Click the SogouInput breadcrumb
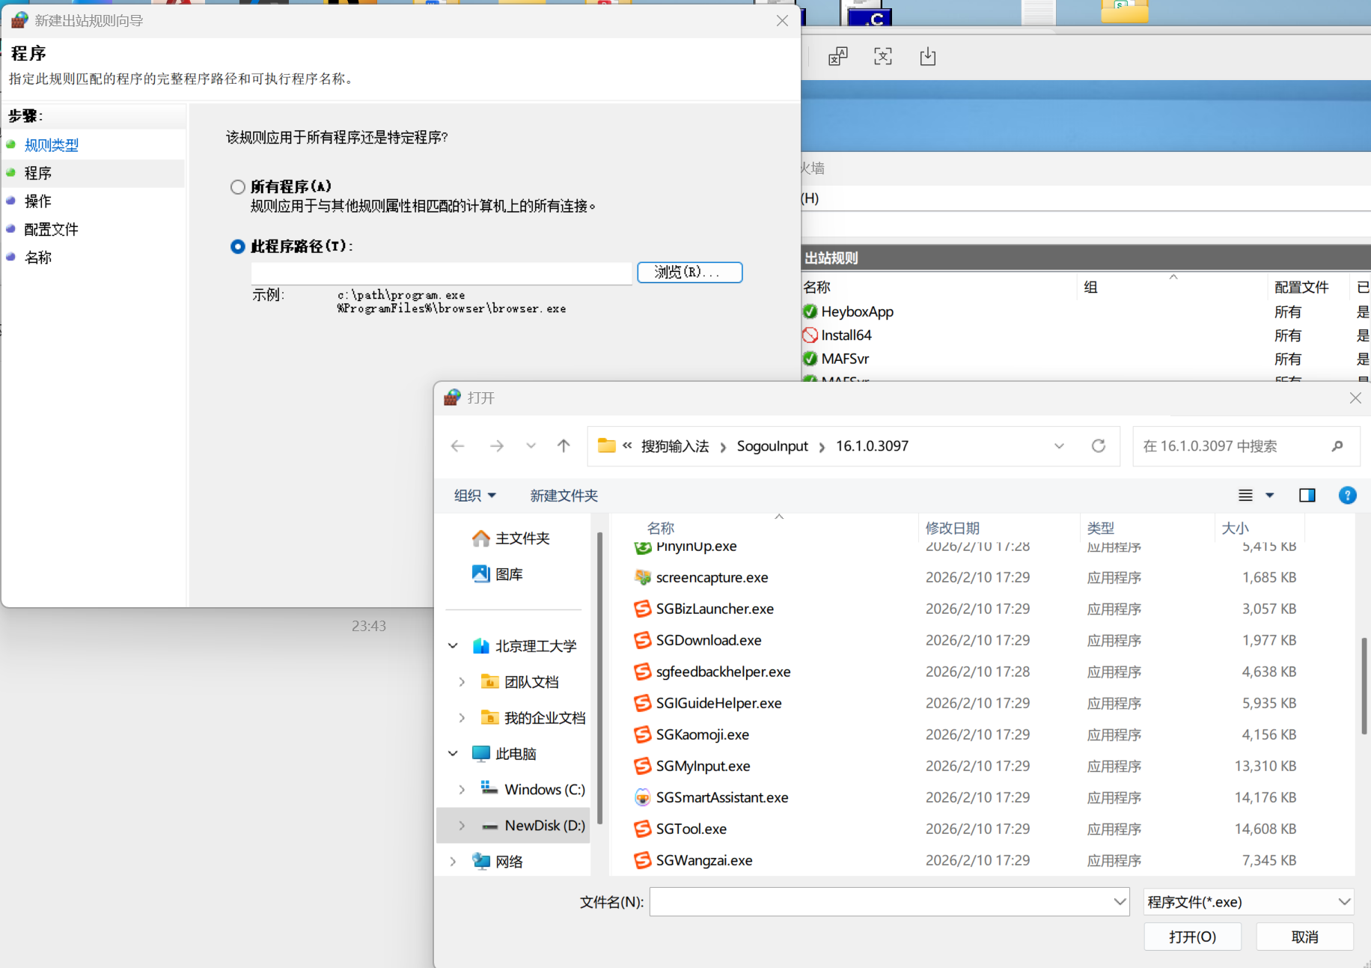 pos(772,446)
